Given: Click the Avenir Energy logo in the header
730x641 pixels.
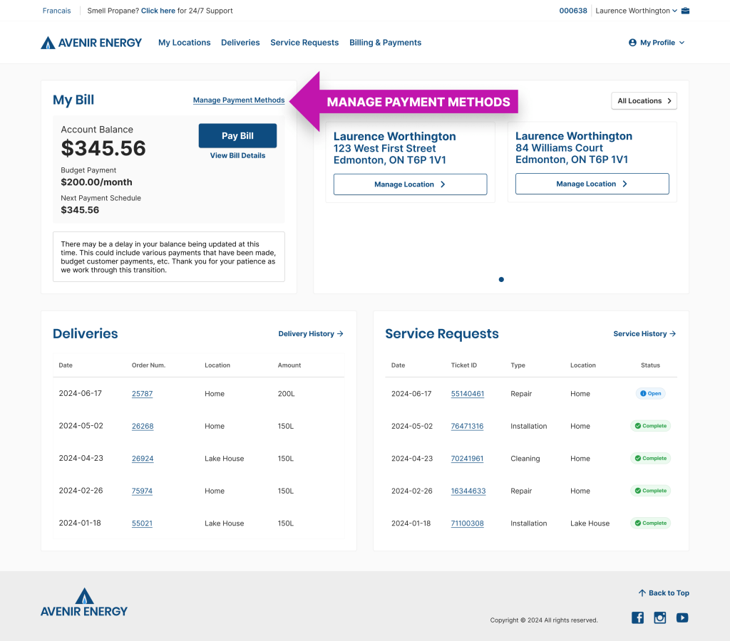Looking at the screenshot, I should click(91, 42).
